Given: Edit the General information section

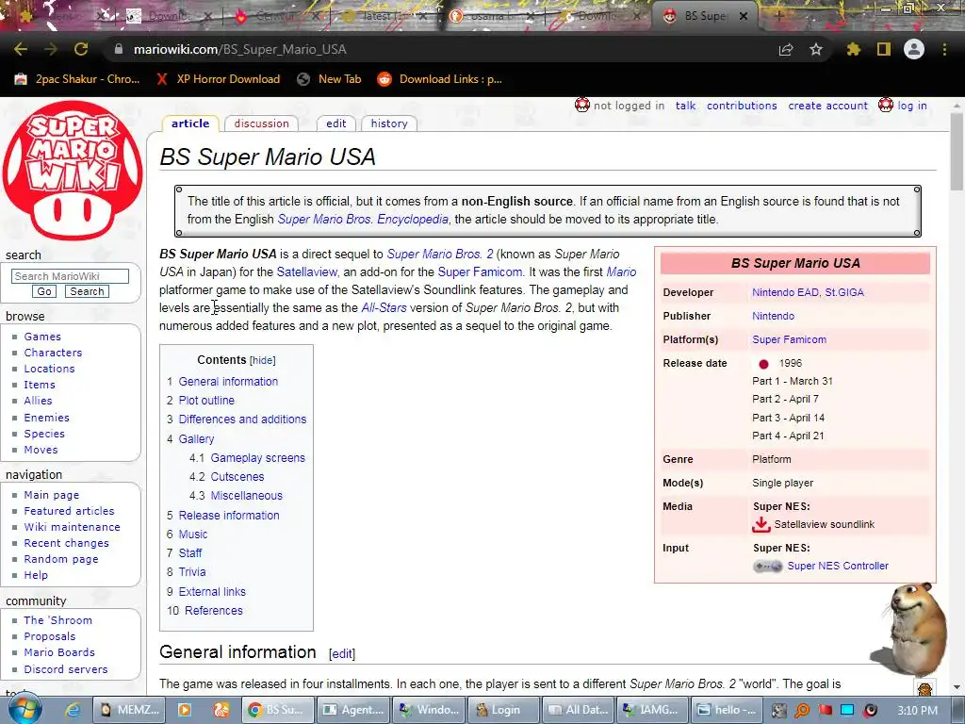Looking at the screenshot, I should [x=342, y=654].
